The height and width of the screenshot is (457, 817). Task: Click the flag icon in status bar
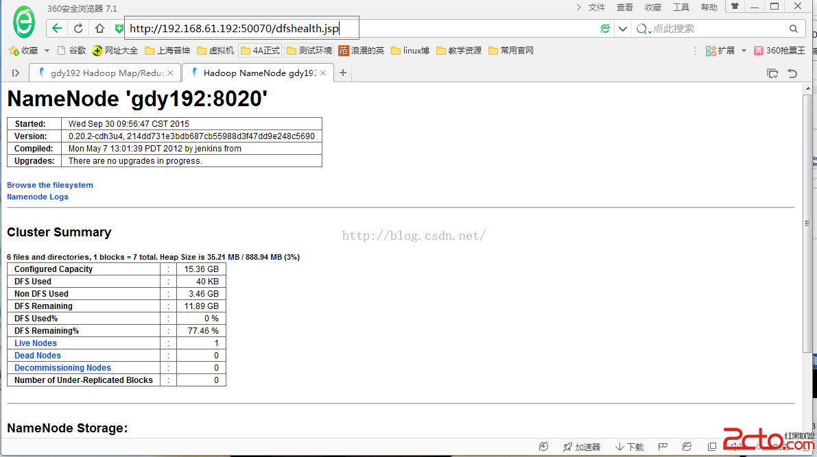coord(663,447)
